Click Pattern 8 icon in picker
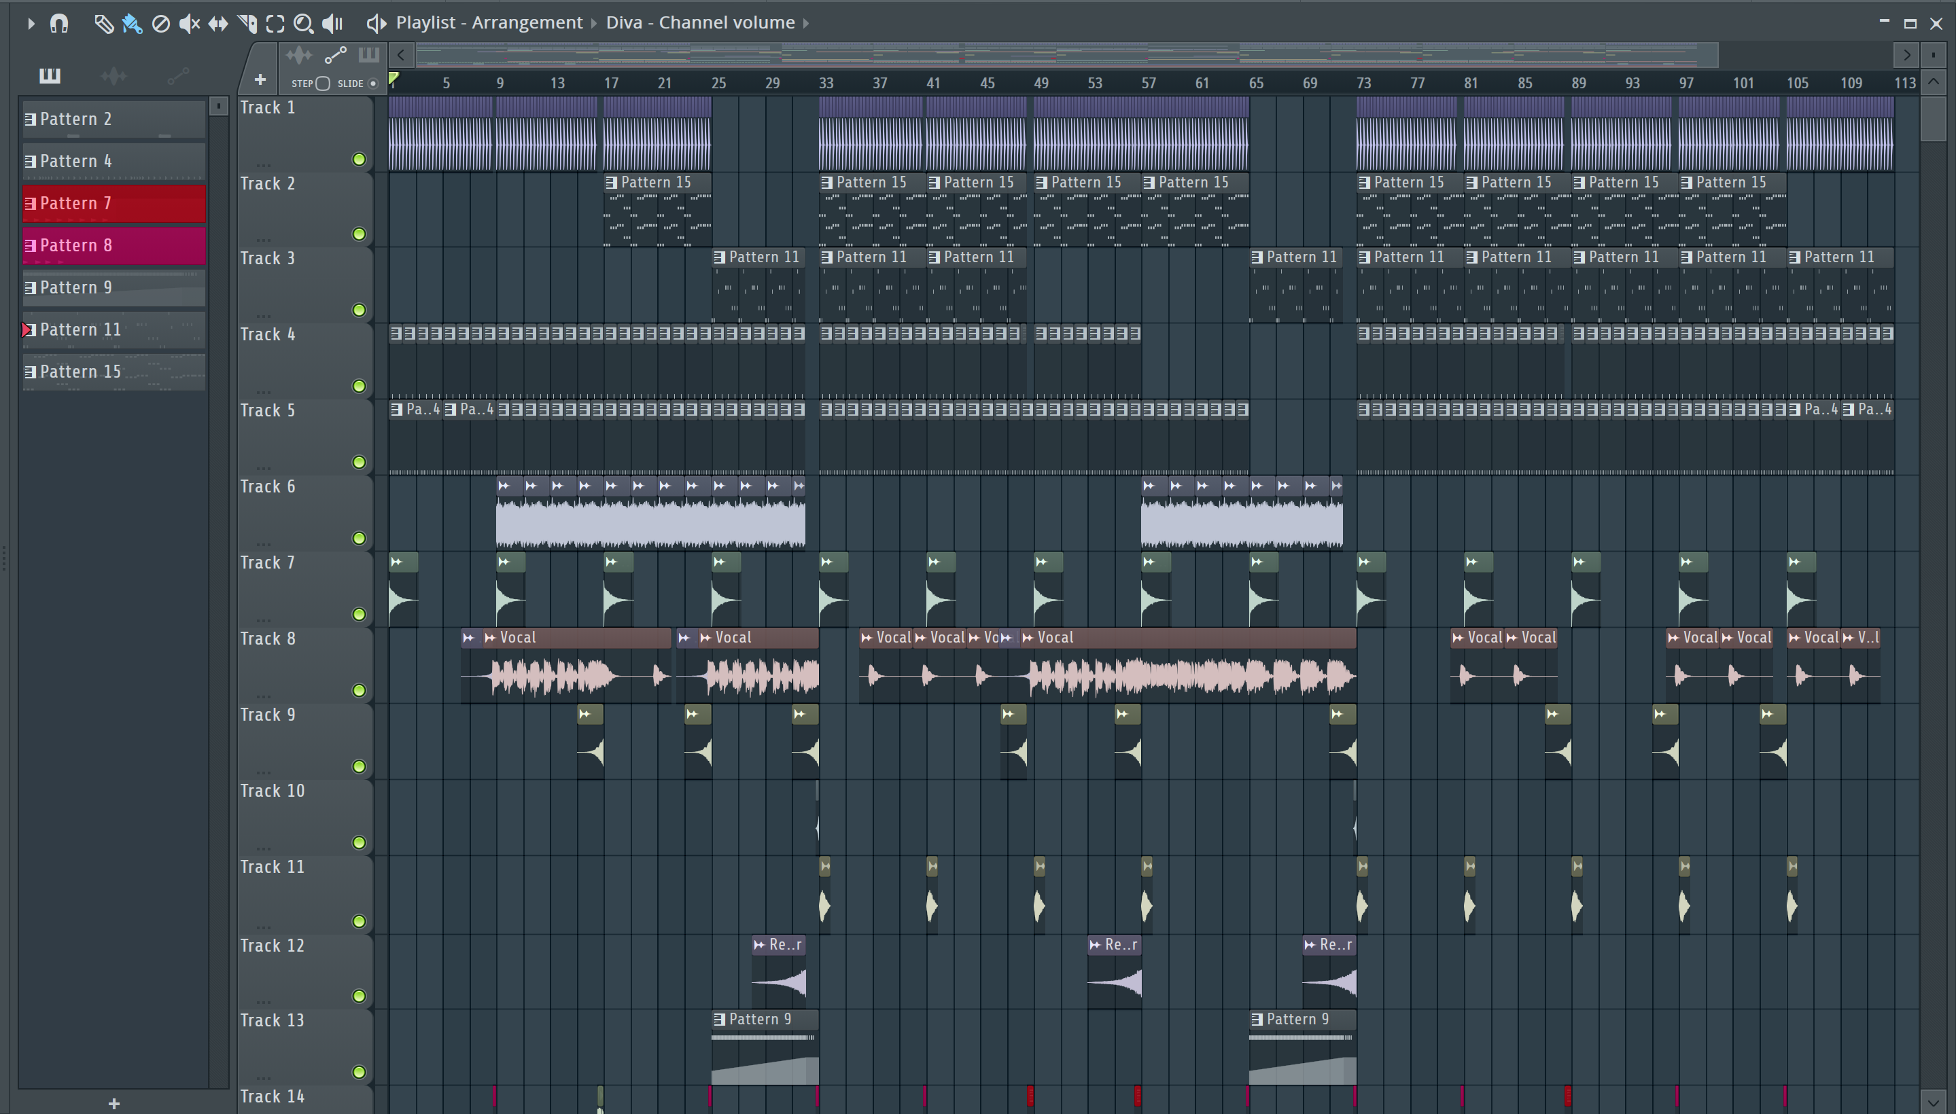This screenshot has height=1114, width=1956. tap(31, 246)
